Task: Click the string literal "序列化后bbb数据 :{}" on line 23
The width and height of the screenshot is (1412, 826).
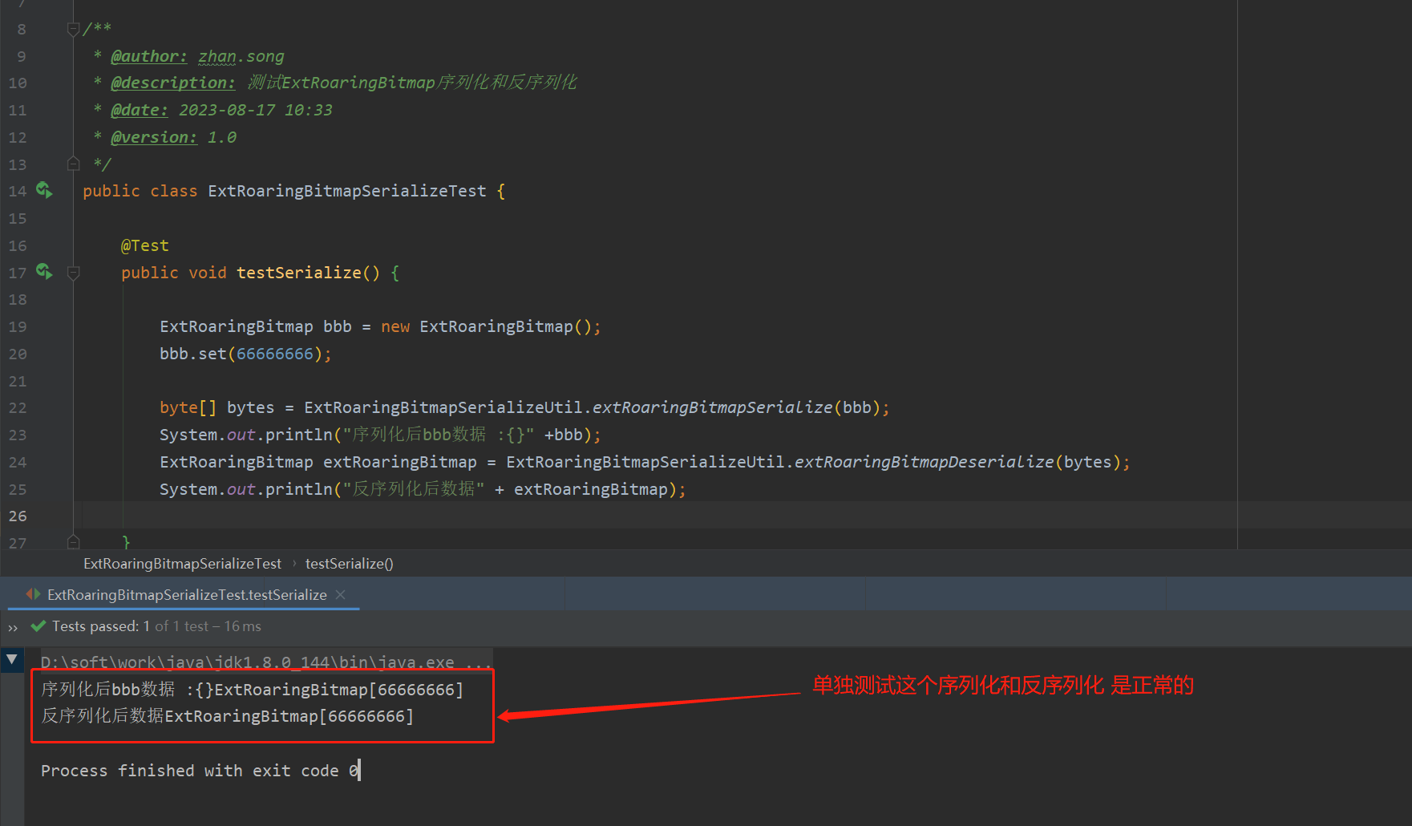Action: (439, 435)
